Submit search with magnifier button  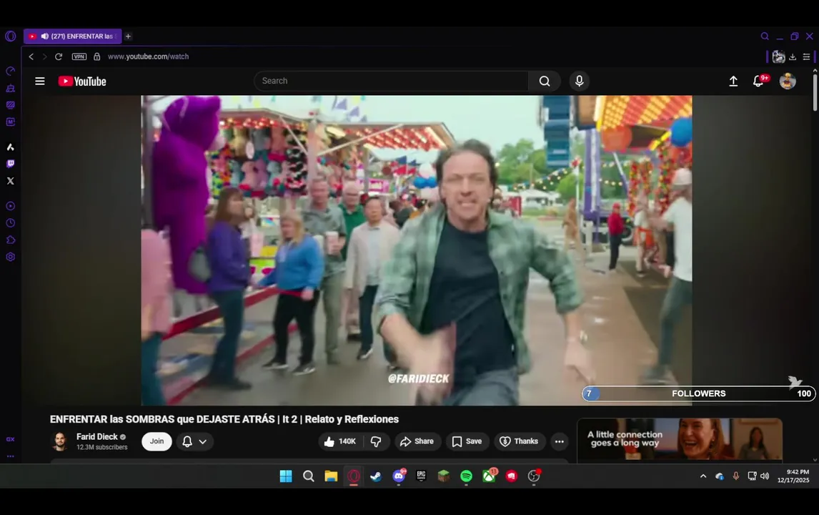pos(545,81)
